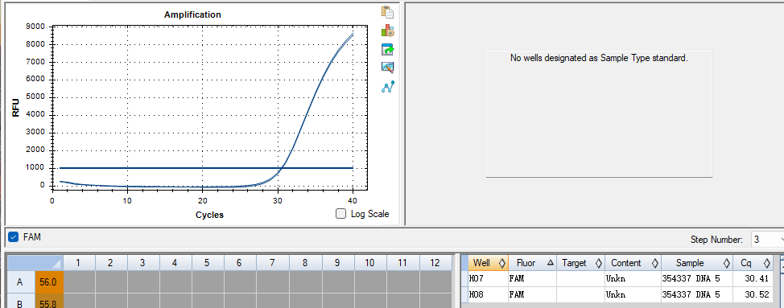Click the empty Target cell in row H07
Image resolution: width=784 pixels, height=308 pixels.
point(580,279)
